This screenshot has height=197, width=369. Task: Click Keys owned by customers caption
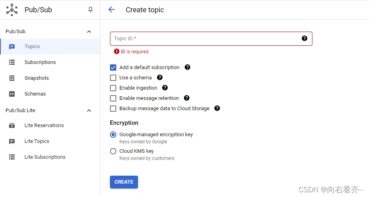point(147,158)
